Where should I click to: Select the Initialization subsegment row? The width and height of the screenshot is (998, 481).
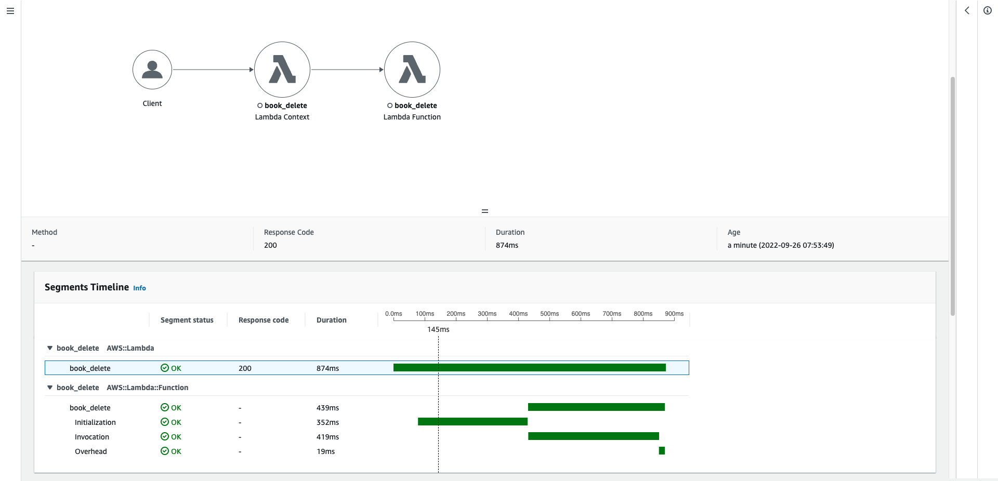point(367,422)
